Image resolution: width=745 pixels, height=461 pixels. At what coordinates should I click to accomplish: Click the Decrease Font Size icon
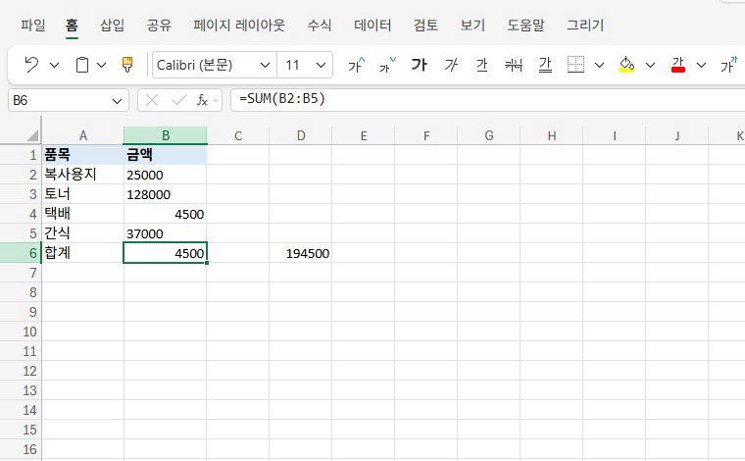click(387, 65)
